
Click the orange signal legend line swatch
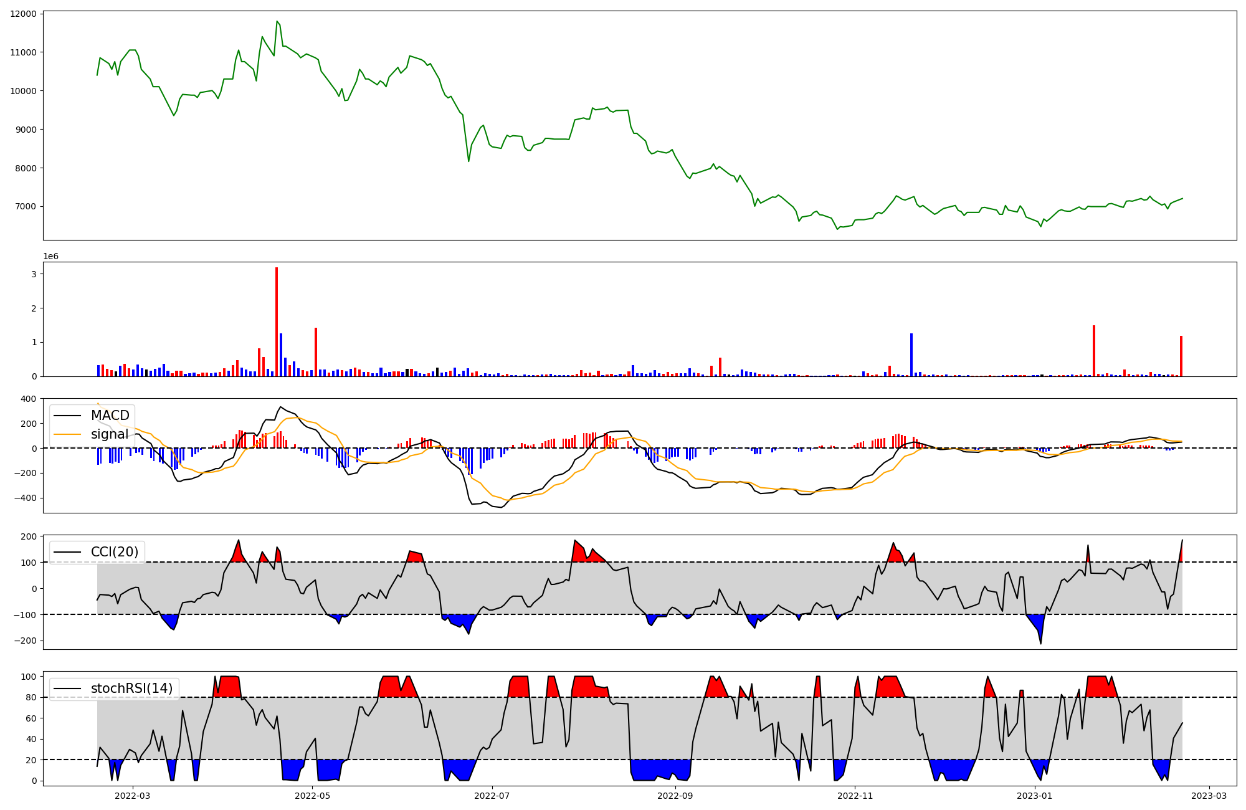pyautogui.click(x=67, y=434)
